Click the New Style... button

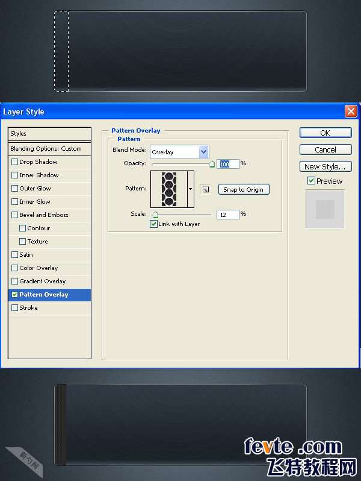326,166
